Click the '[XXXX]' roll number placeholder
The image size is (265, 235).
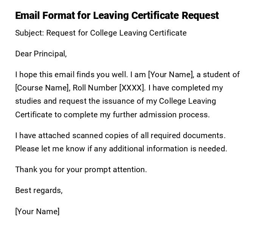click(x=132, y=88)
